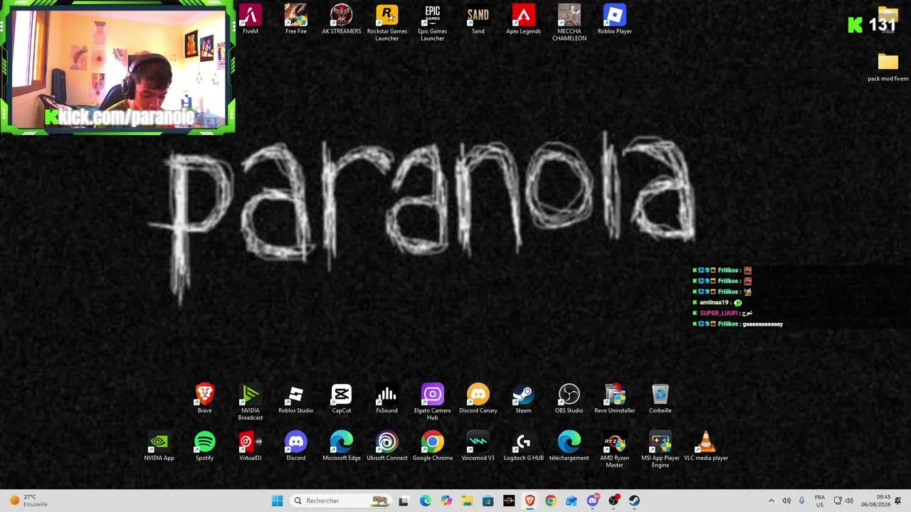Open Microsoft Edge from the taskbar
The width and height of the screenshot is (911, 512).
tap(425, 501)
